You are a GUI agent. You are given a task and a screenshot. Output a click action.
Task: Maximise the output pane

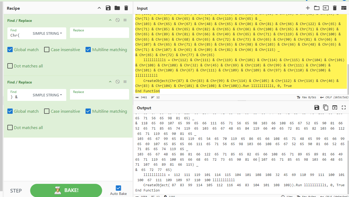coord(344,107)
